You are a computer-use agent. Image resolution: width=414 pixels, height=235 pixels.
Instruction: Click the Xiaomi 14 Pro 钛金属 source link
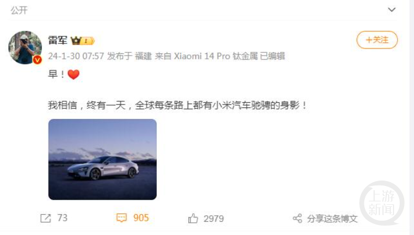(216, 56)
